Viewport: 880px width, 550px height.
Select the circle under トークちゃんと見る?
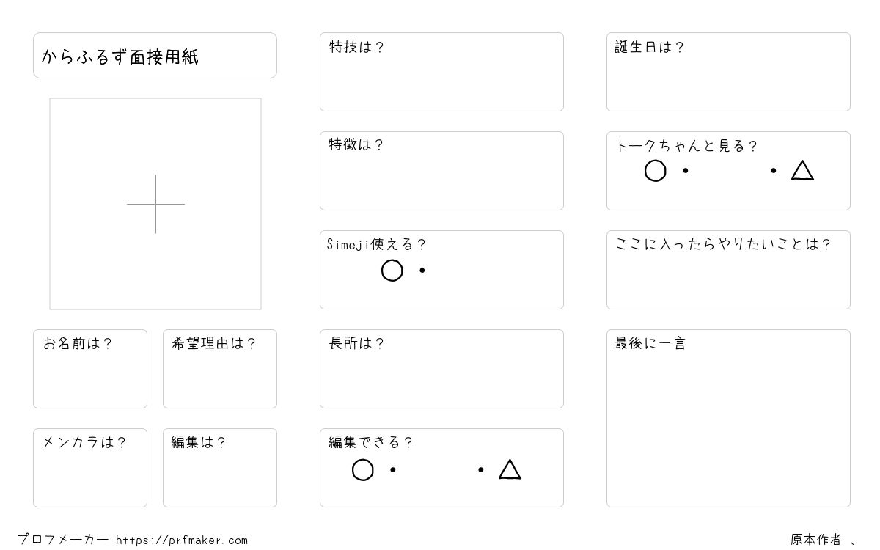coord(656,171)
